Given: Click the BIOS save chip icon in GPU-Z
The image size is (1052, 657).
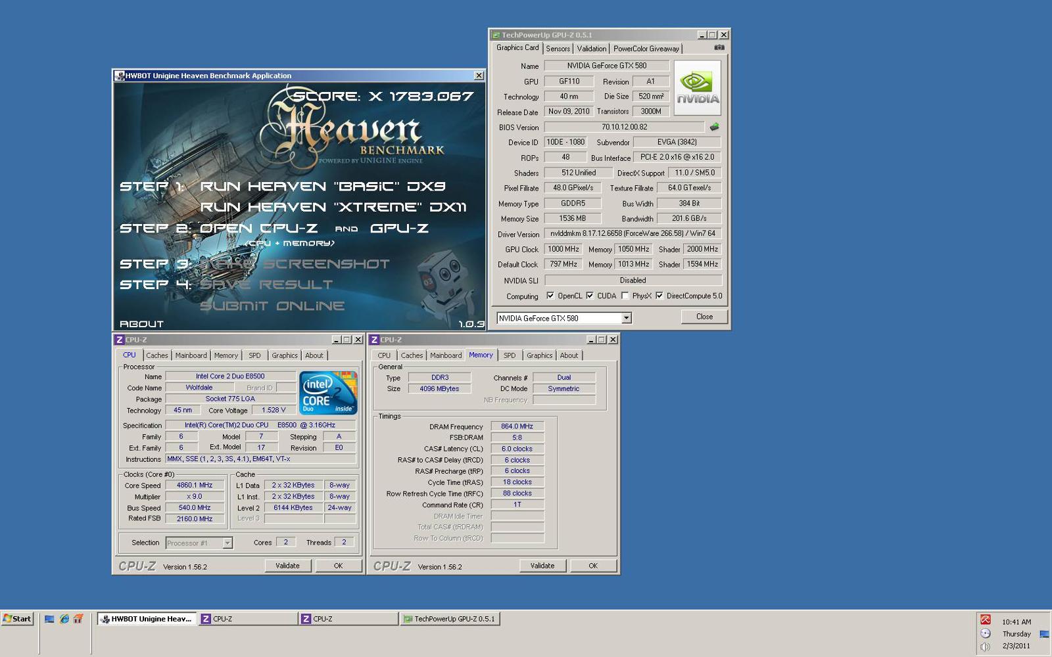Looking at the screenshot, I should tap(714, 127).
